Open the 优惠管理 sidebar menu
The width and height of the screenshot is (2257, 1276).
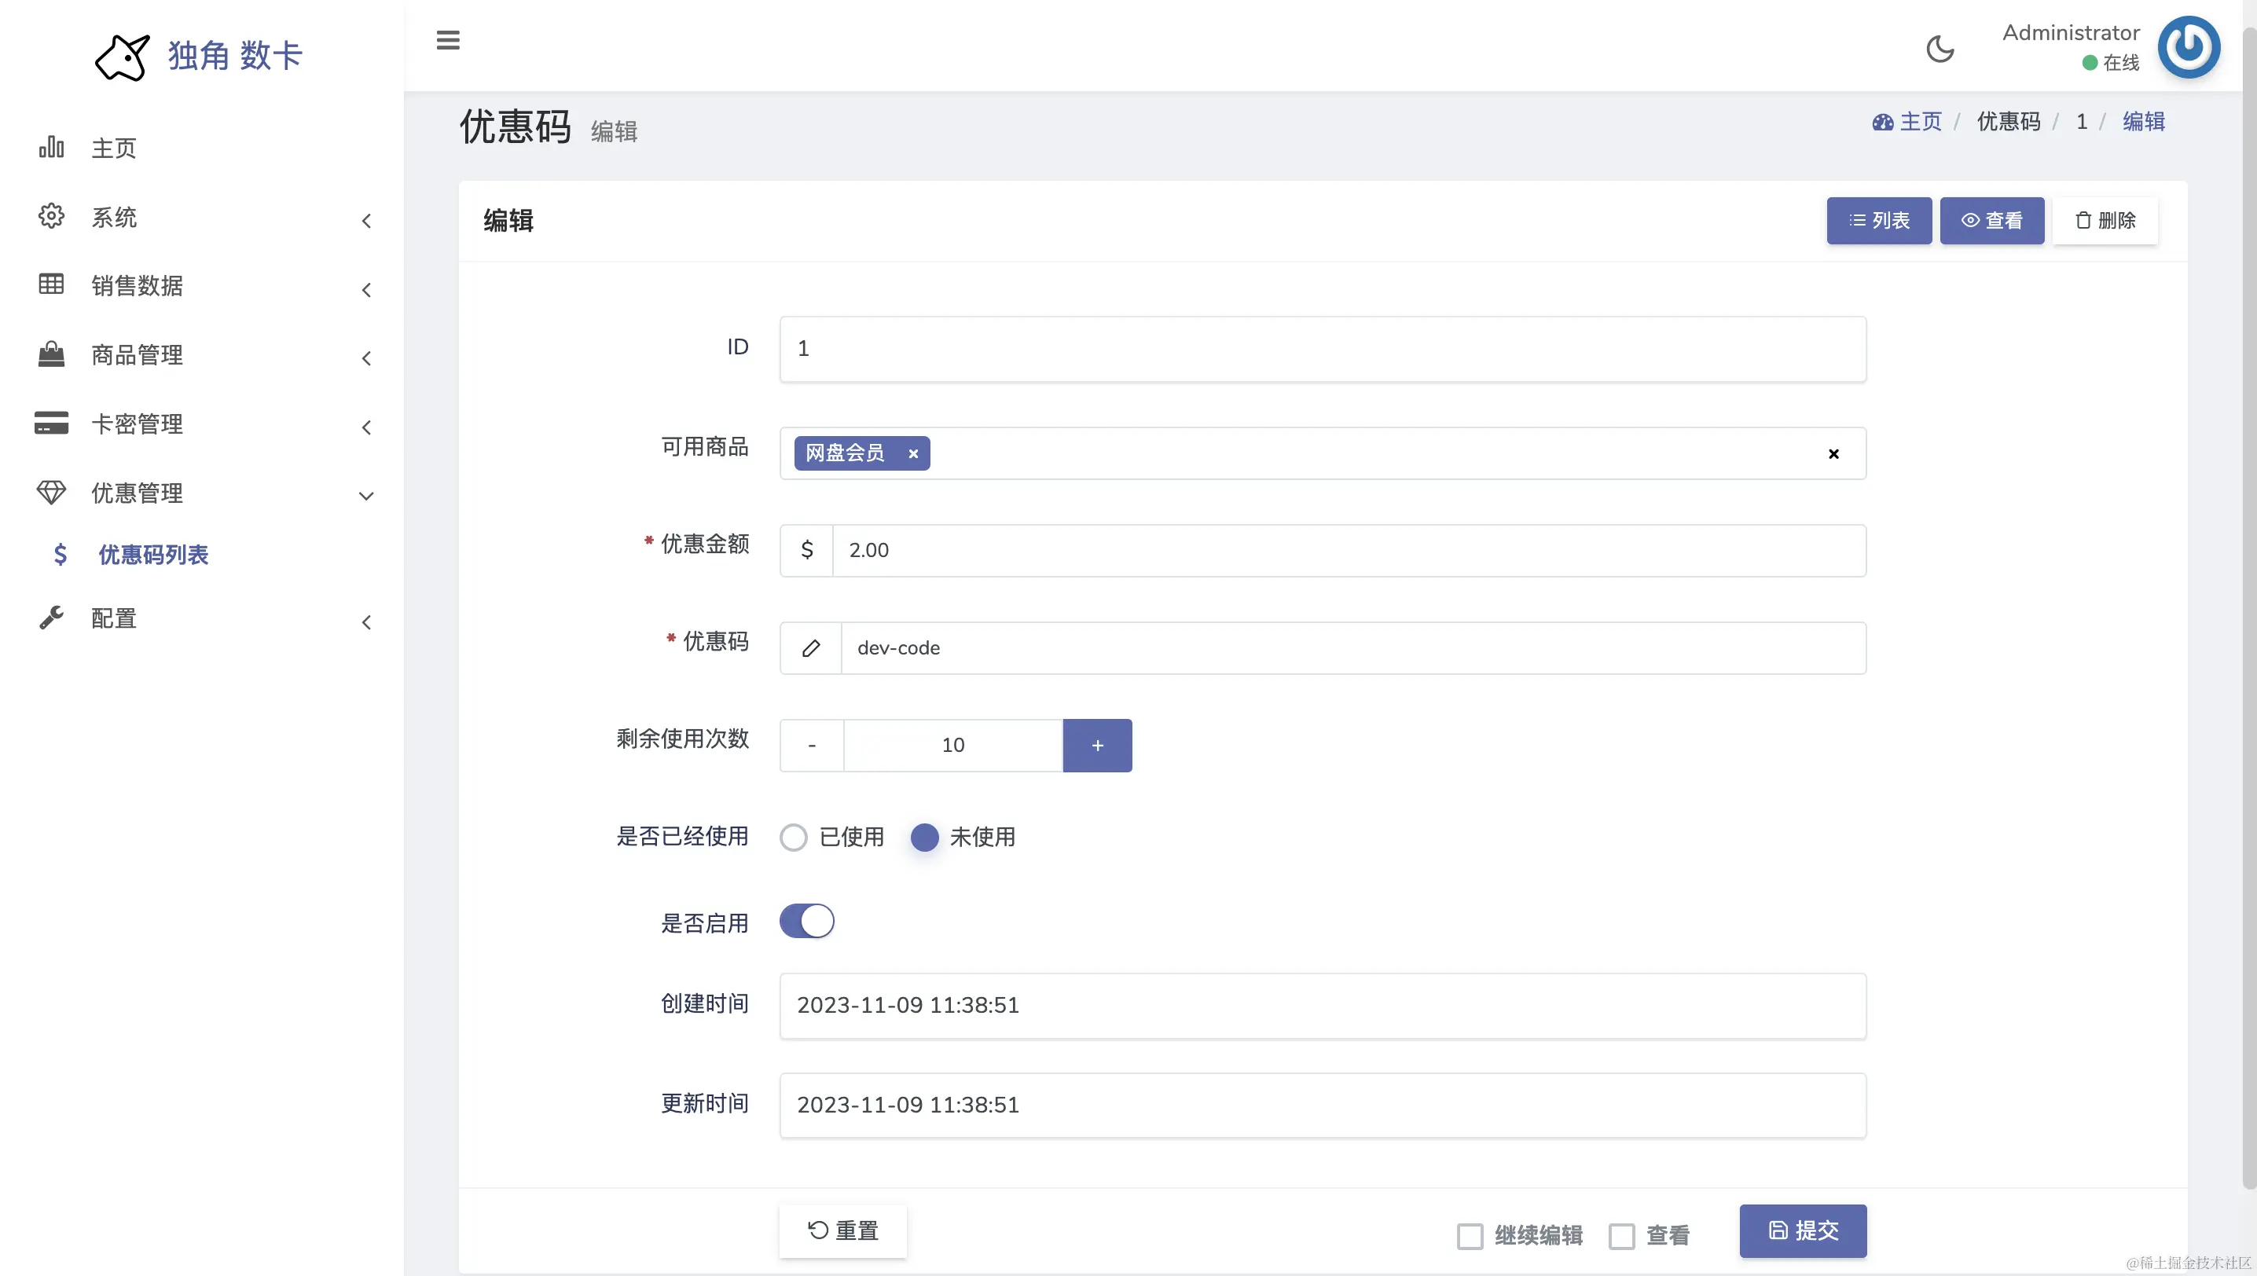tap(202, 493)
